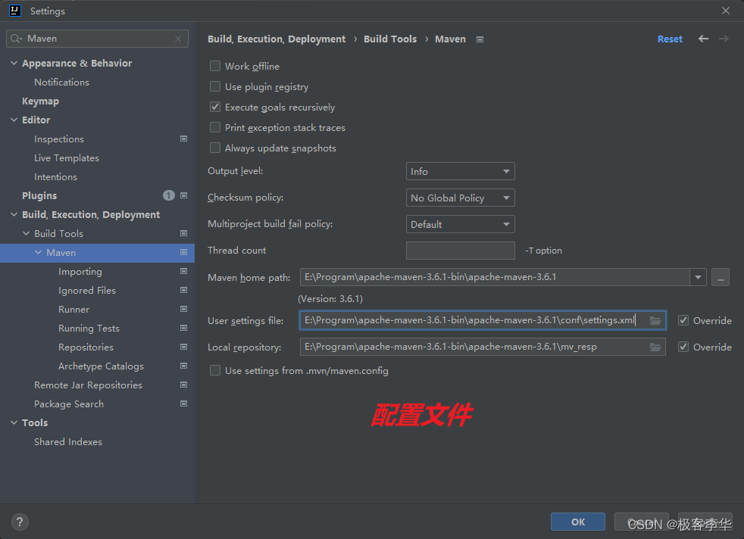Click the project-level icon next to Build Tools

point(183,233)
